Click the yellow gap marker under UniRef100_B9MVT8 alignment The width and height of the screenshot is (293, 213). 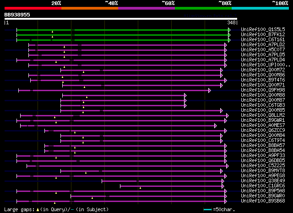click(x=86, y=173)
